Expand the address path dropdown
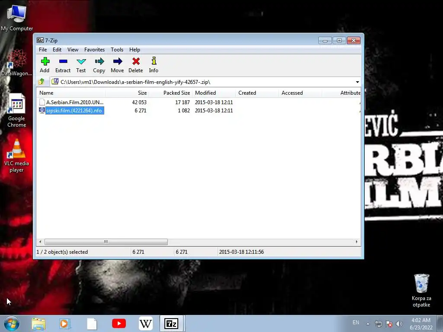This screenshot has height=332, width=443. (x=357, y=82)
